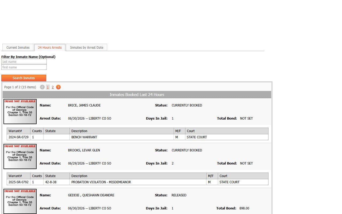Image resolution: width=342 pixels, height=214 pixels.
Task: Click the Inmates Booked Last 24 Hours header
Action: click(137, 94)
